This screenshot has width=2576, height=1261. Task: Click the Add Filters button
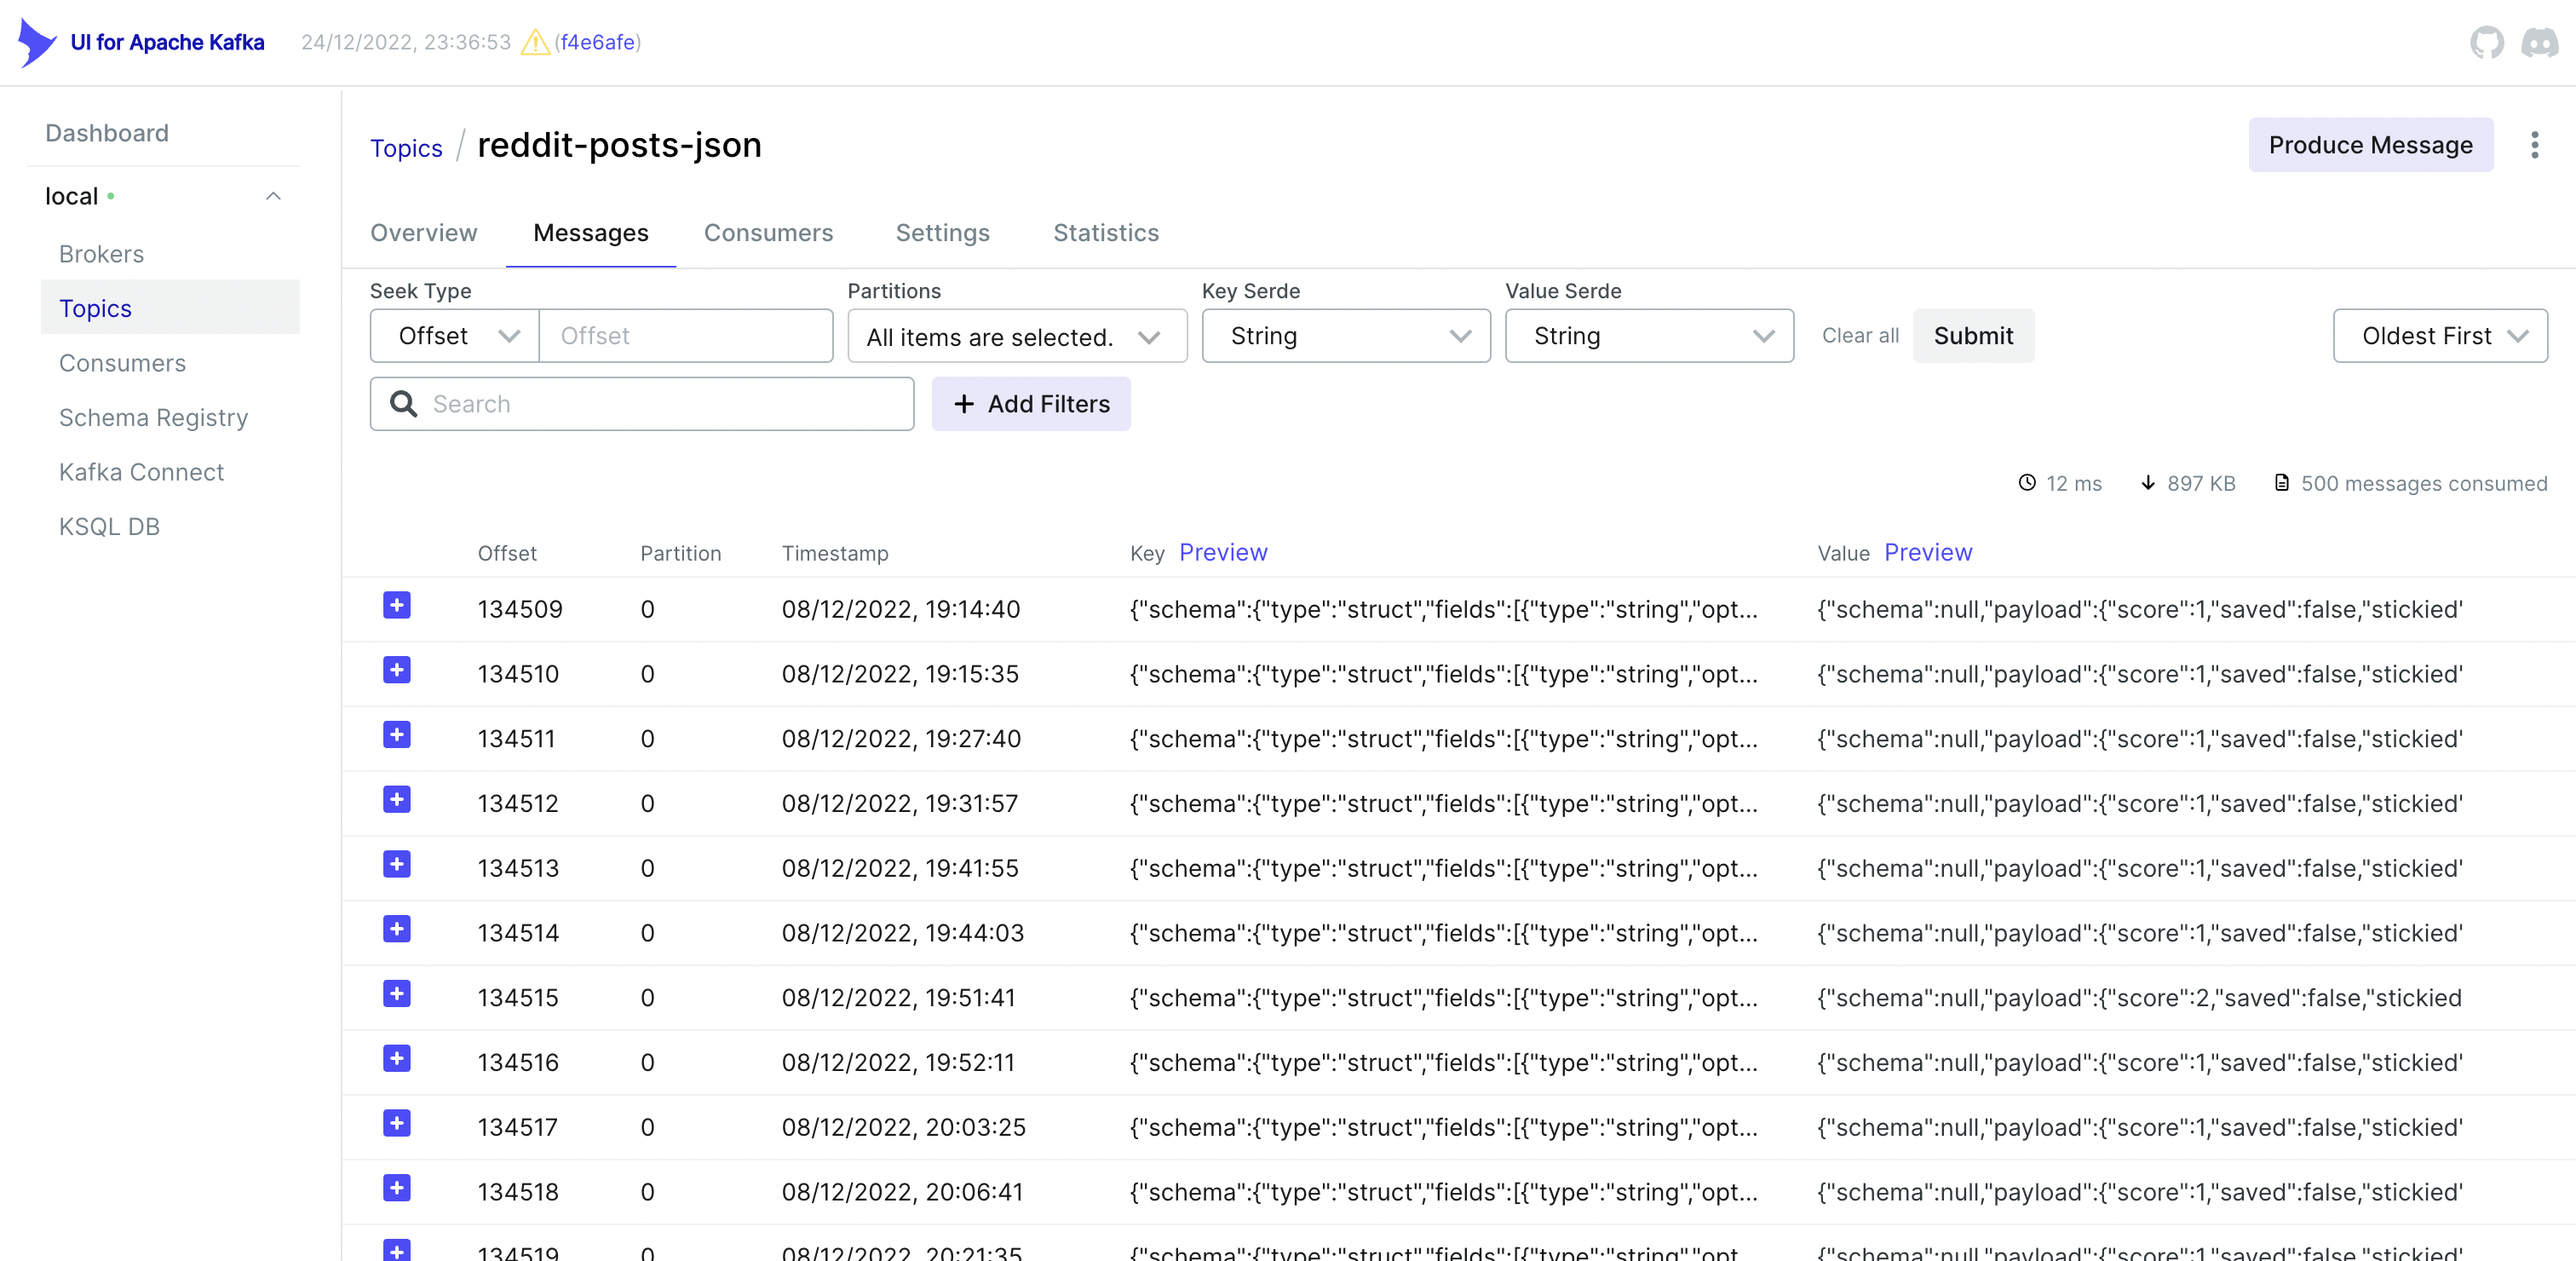coord(1031,404)
